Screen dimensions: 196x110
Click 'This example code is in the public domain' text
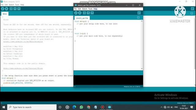tap(24, 64)
